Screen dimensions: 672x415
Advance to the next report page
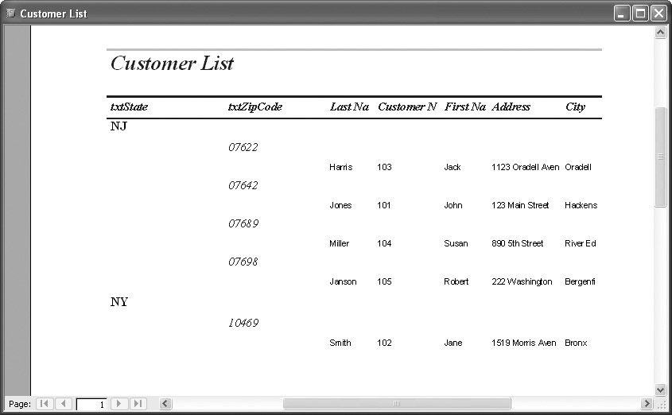119,404
